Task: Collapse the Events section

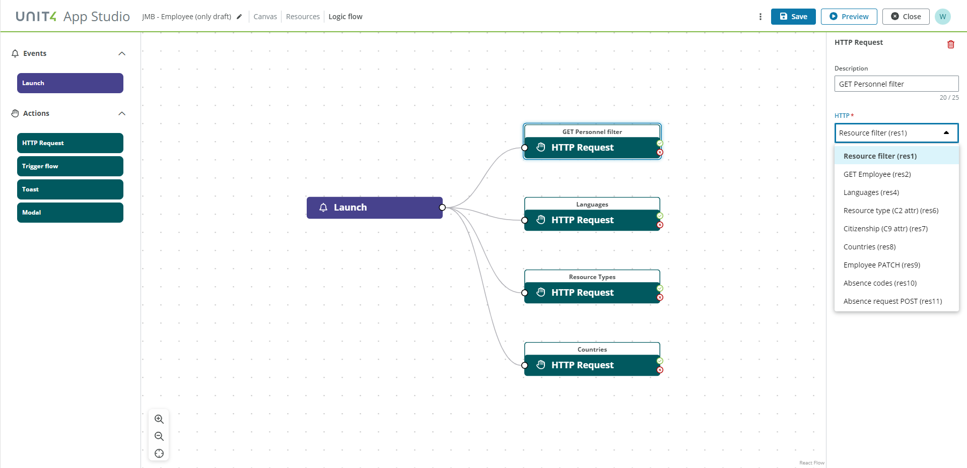Action: (122, 53)
